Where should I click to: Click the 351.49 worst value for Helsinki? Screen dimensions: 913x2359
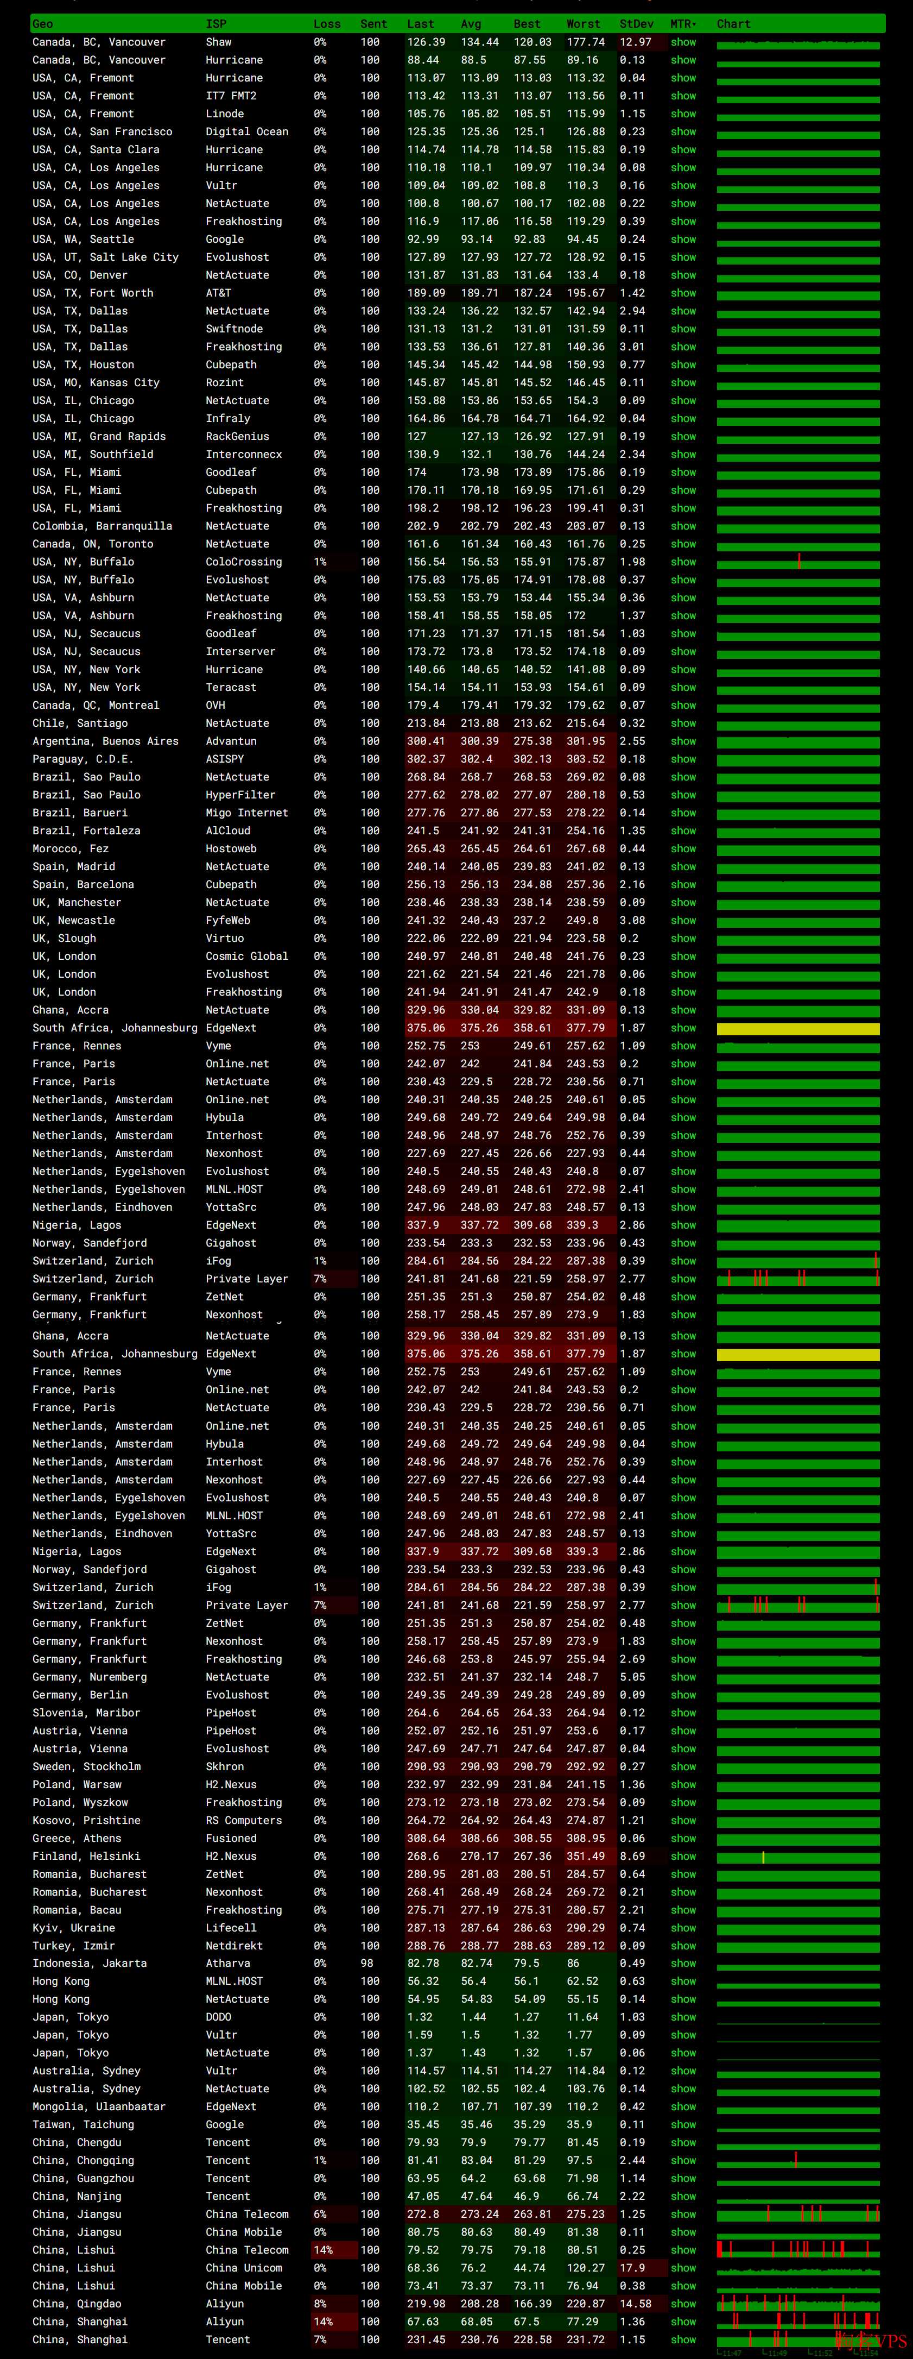[x=586, y=1856]
